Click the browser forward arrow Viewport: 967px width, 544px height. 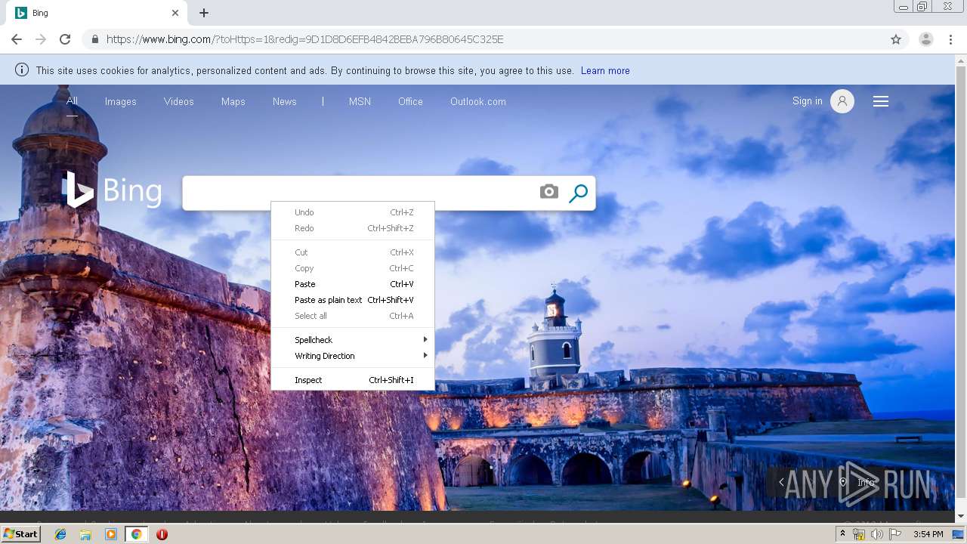[41, 39]
